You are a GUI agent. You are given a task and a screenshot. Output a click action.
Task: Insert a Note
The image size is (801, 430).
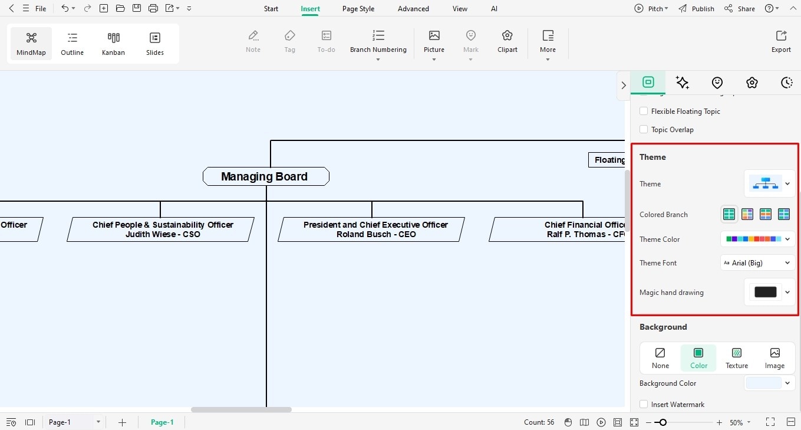253,41
